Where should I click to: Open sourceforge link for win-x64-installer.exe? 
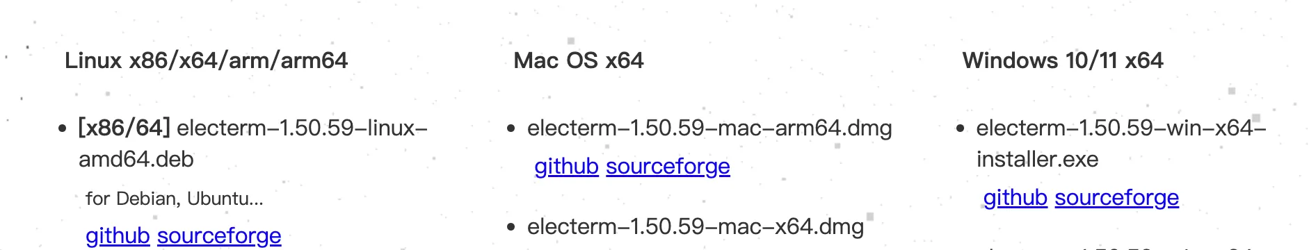coord(1116,198)
